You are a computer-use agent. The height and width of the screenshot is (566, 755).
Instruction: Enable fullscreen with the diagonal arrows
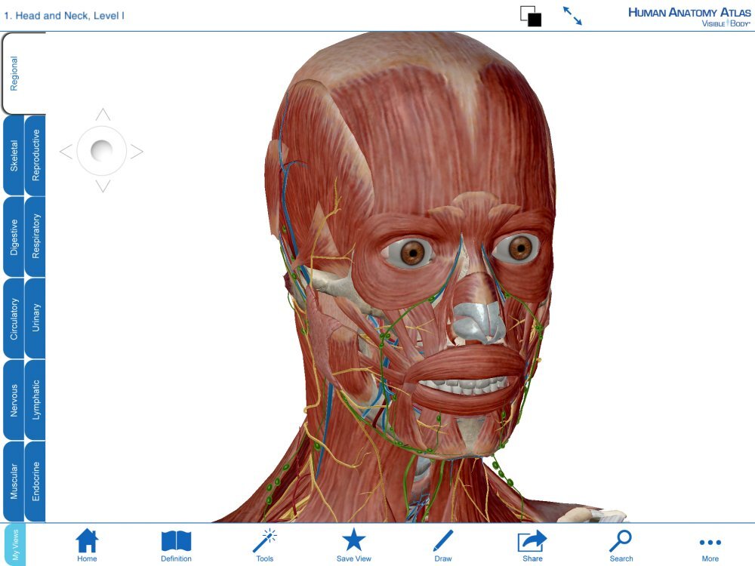tap(575, 16)
